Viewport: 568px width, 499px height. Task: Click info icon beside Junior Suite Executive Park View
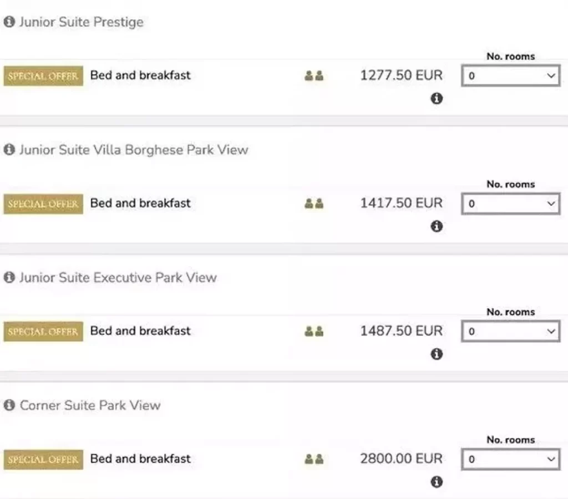tap(9, 277)
